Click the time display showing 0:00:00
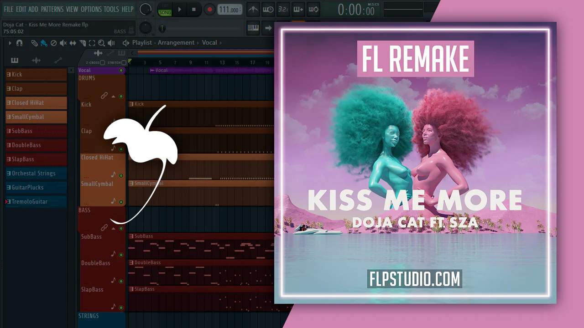This screenshot has height=328, width=584. coord(356,10)
